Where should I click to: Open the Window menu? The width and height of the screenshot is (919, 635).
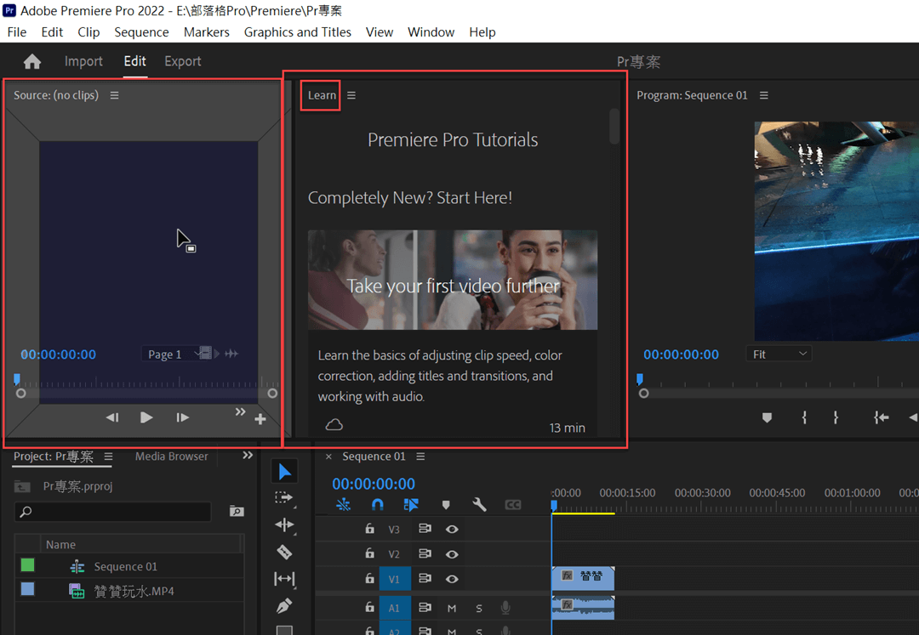(x=431, y=32)
